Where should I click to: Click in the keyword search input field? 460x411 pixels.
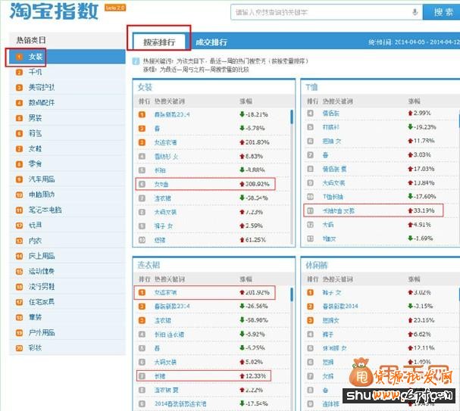318,12
